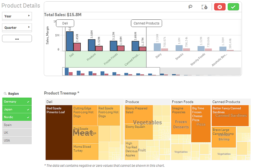
Task: Click the mini chart scroll range
Action: point(111,72)
